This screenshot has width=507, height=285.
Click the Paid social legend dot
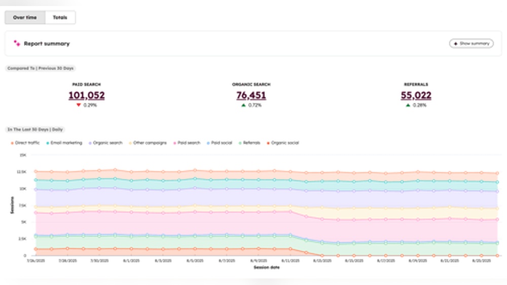click(x=208, y=143)
